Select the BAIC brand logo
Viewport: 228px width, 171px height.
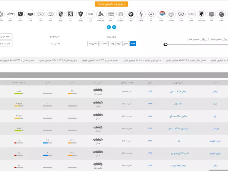click(x=181, y=14)
